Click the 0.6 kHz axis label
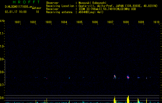The width and height of the screenshot is (162, 103). pyautogui.click(x=2, y=98)
